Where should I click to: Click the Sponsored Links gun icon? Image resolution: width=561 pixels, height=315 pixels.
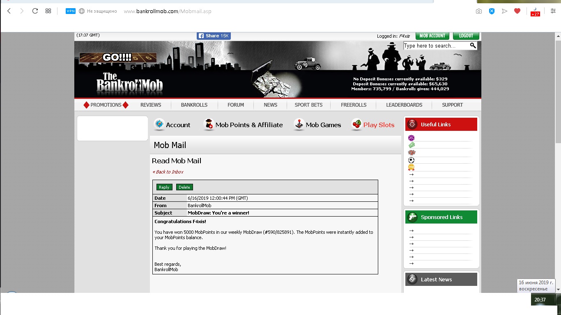413,217
